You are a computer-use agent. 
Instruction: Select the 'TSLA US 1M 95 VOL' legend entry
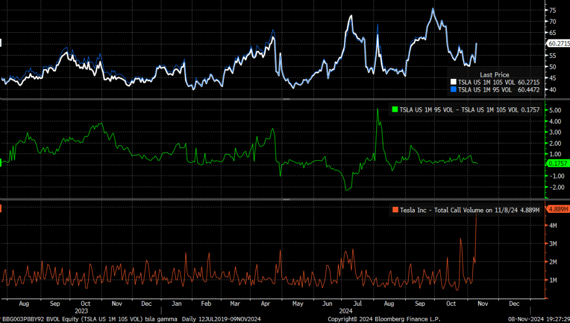pyautogui.click(x=488, y=89)
